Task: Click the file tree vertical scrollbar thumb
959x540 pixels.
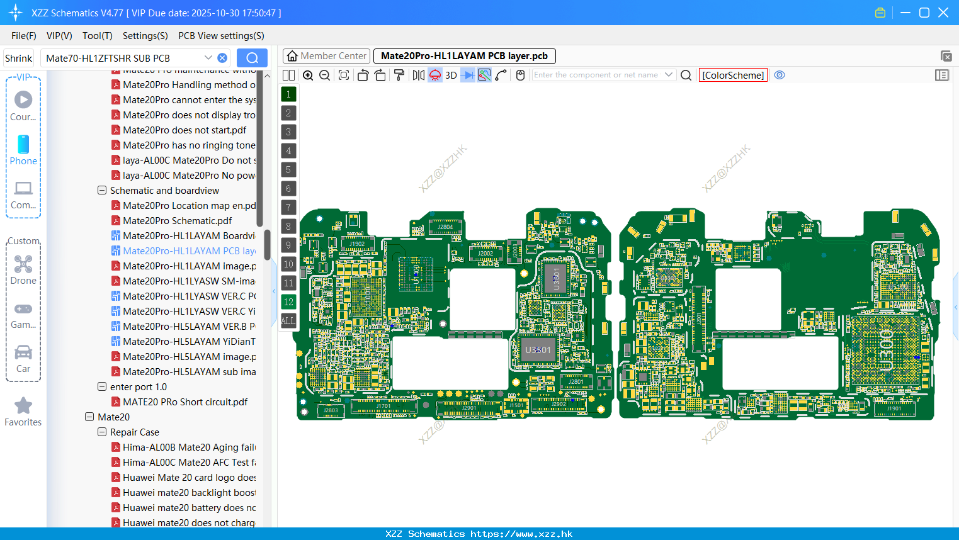Action: [266, 245]
